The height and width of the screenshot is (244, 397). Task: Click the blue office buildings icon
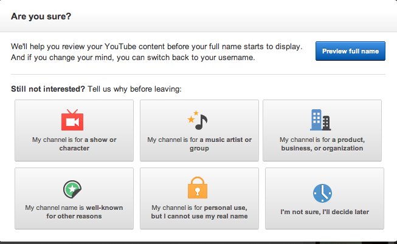coord(320,120)
